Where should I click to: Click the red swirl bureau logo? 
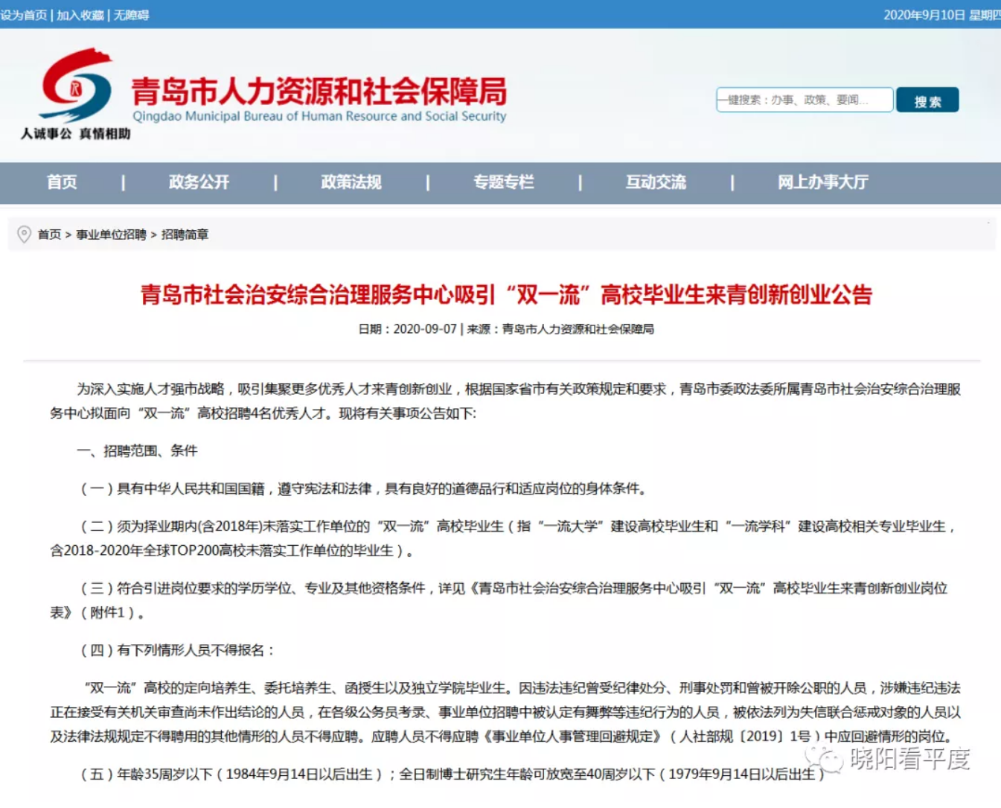coord(77,85)
